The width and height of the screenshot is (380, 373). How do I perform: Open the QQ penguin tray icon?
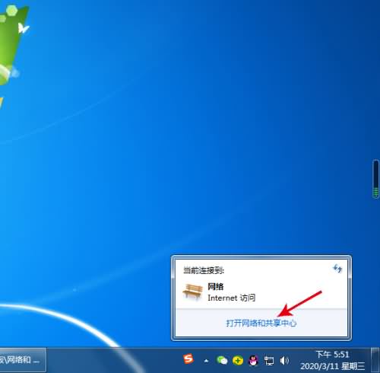tap(253, 360)
